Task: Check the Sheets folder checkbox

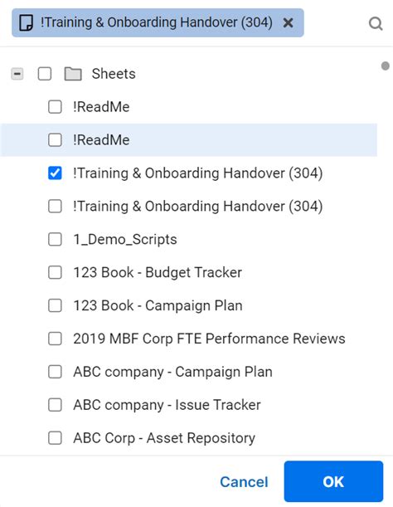Action: tap(45, 74)
